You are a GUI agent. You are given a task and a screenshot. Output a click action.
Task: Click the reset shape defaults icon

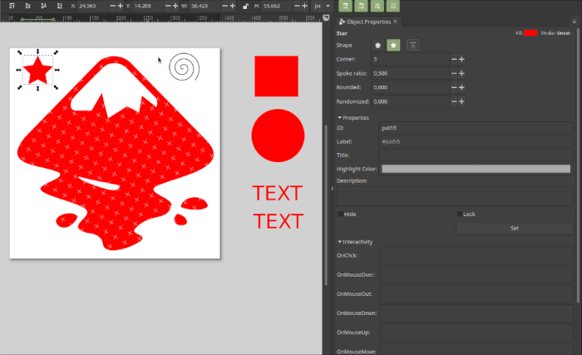pos(412,45)
